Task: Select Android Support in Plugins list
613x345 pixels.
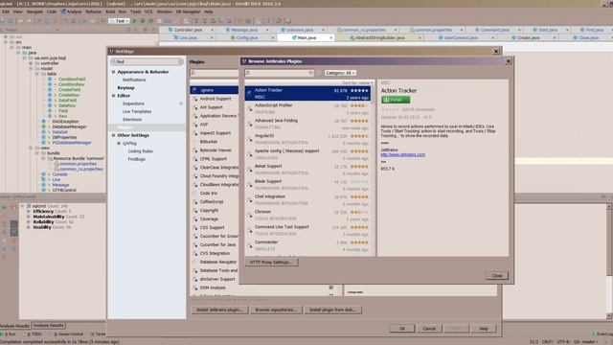Action: pyautogui.click(x=216, y=99)
